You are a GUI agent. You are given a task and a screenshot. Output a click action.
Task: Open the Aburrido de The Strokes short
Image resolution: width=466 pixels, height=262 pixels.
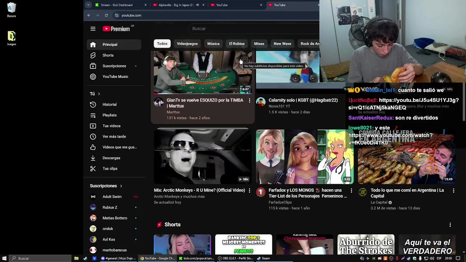pyautogui.click(x=366, y=245)
